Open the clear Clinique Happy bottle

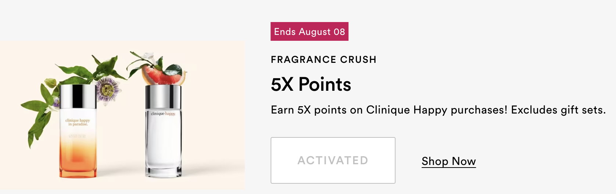point(163,131)
